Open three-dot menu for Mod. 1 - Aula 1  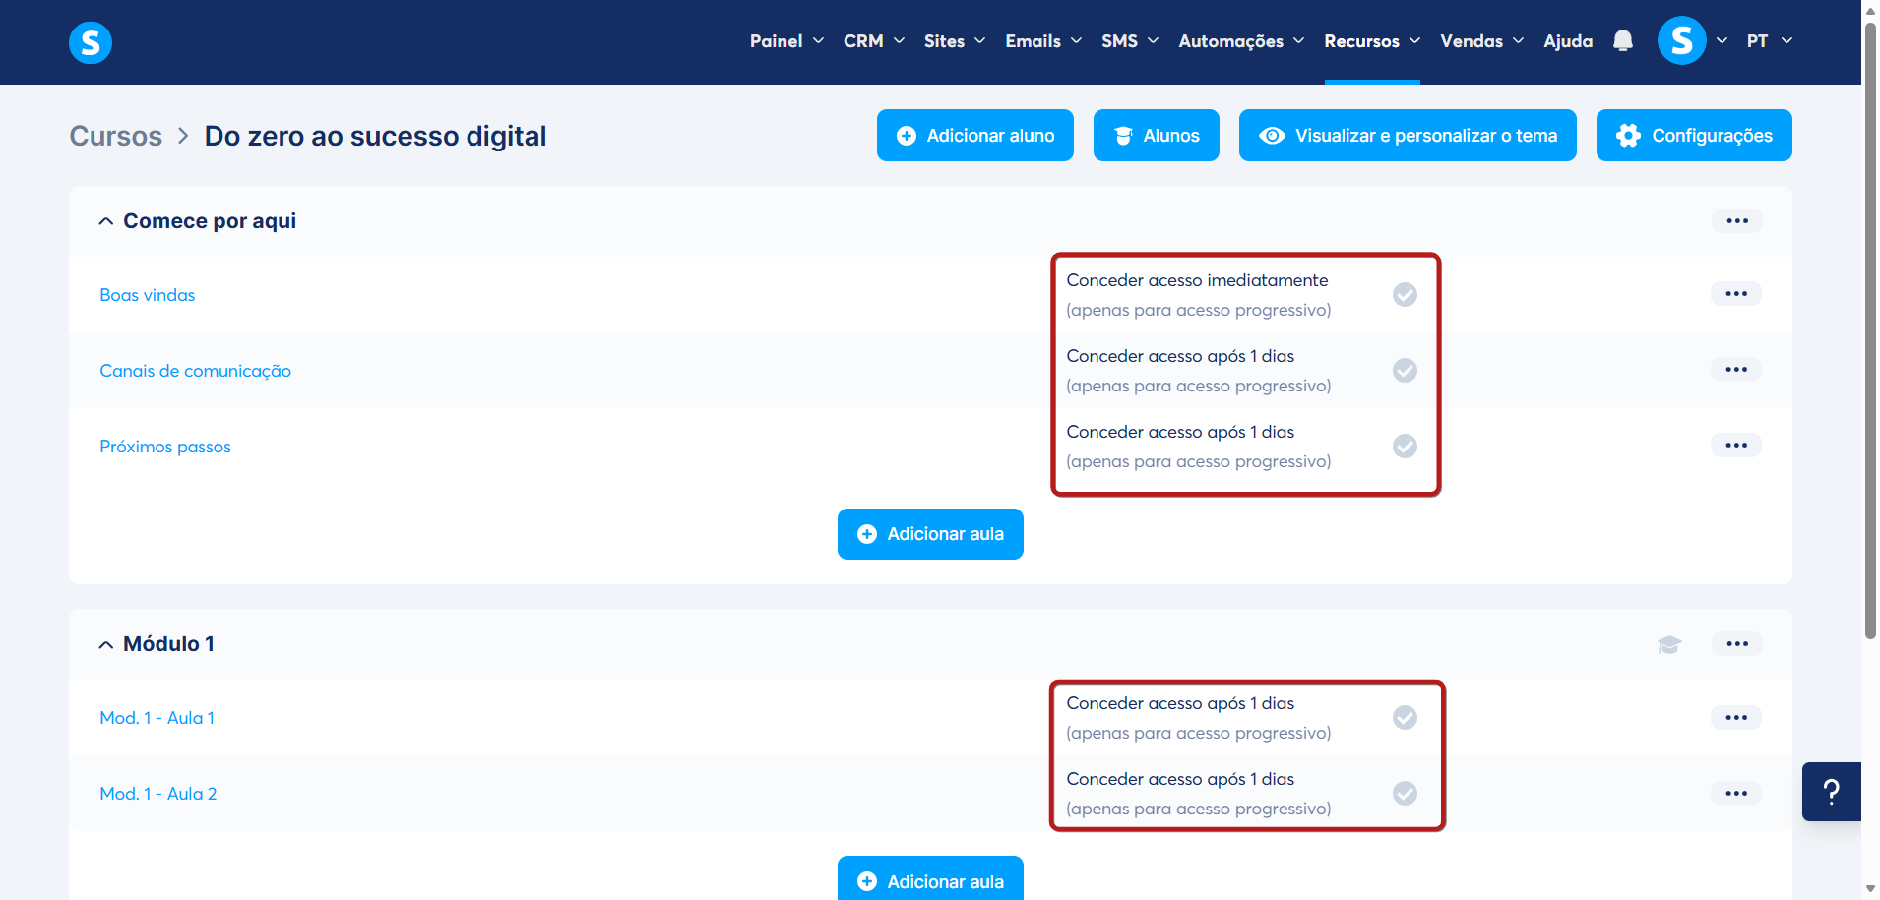(x=1736, y=718)
